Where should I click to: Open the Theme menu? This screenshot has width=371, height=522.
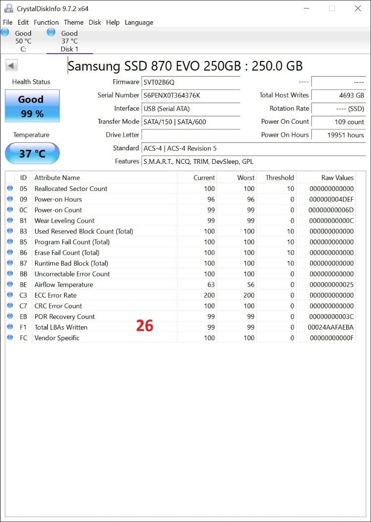[73, 22]
